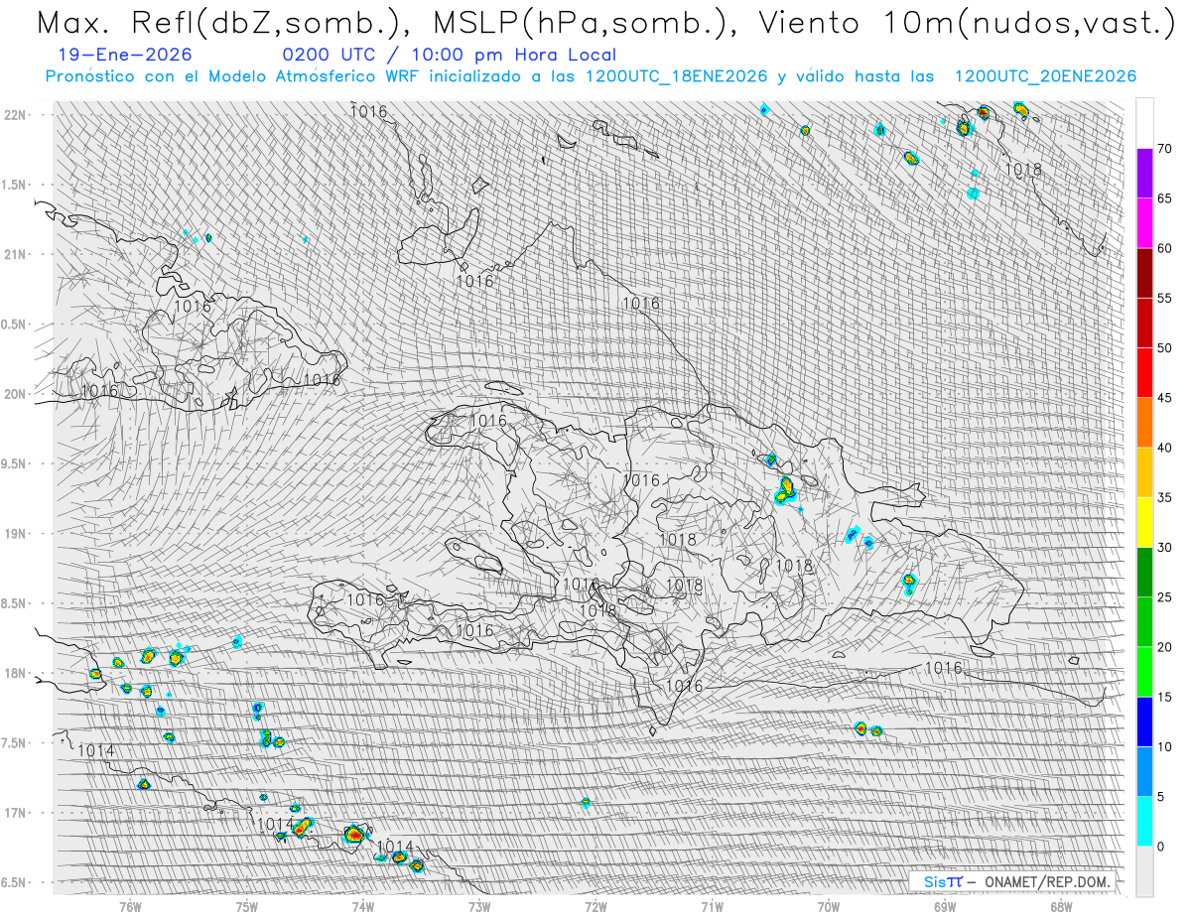
Task: Click the '1200UTC_20ENE2026' valid-until time text
Action: [x=1045, y=76]
